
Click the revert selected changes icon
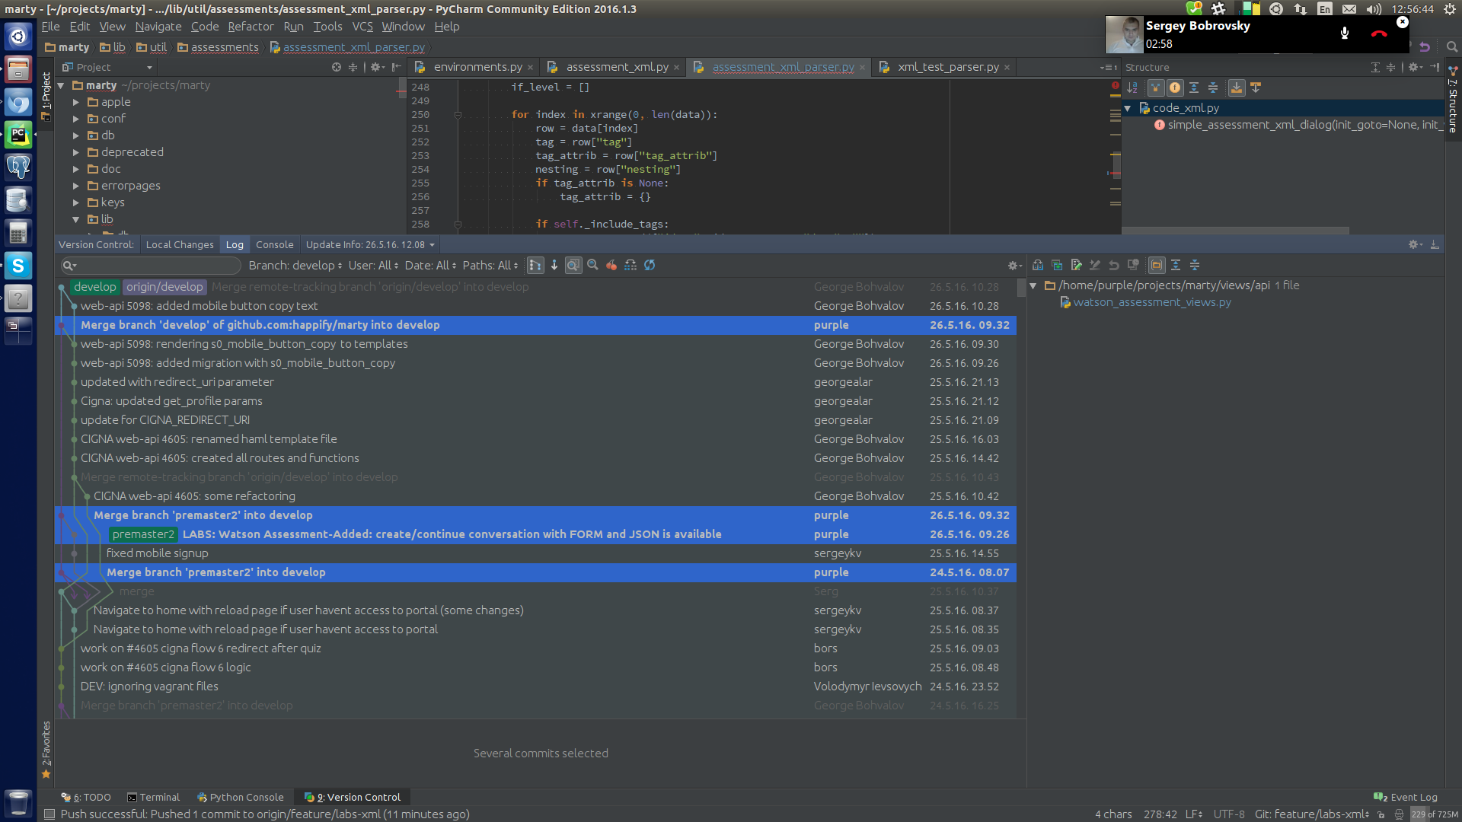coord(1114,265)
